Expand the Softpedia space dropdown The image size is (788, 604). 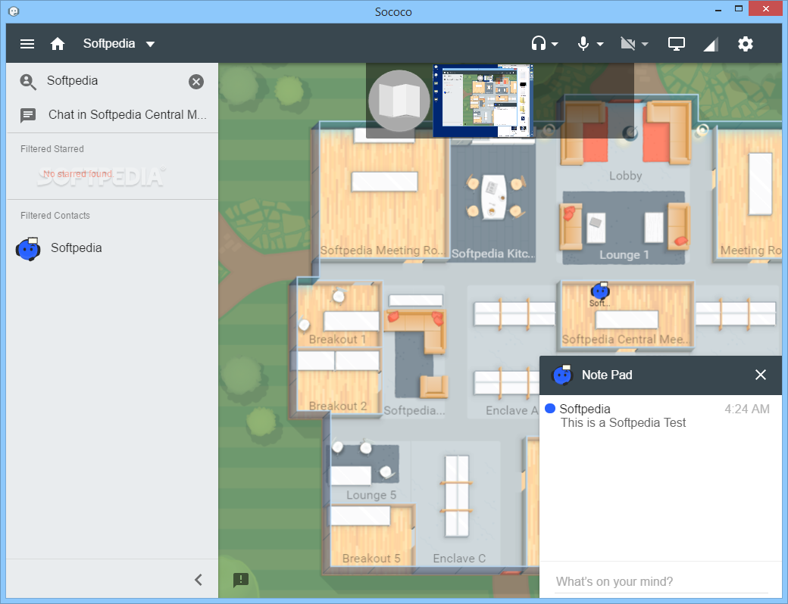click(150, 44)
